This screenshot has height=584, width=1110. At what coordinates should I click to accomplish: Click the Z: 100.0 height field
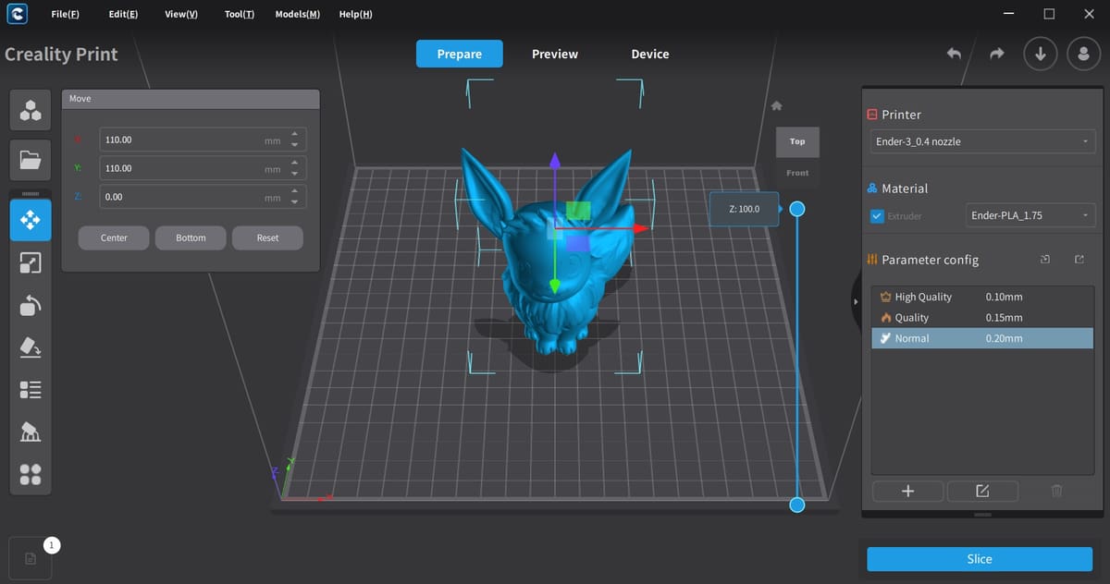[x=744, y=209]
